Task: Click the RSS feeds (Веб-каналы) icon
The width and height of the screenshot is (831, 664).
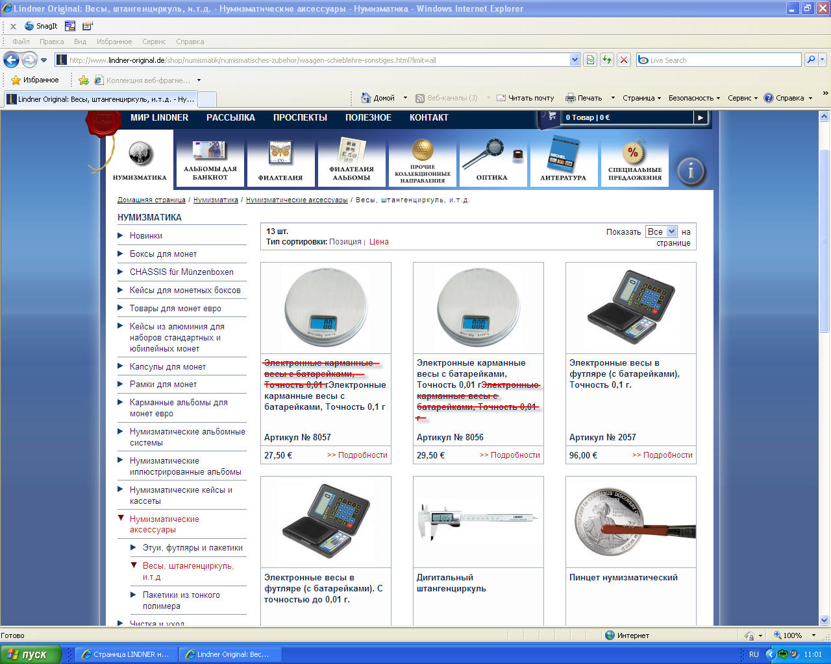Action: (x=420, y=98)
